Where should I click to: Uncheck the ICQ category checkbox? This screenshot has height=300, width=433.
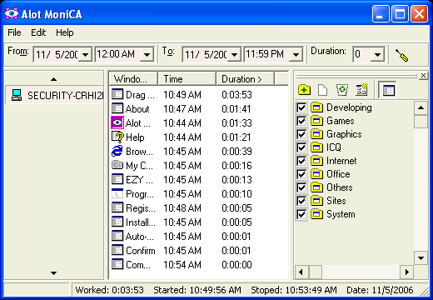point(301,147)
